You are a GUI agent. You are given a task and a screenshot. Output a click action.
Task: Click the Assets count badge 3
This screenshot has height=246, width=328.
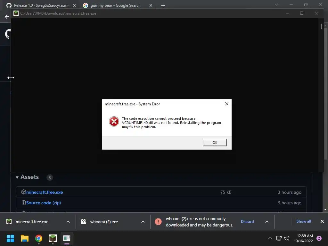pos(50,177)
